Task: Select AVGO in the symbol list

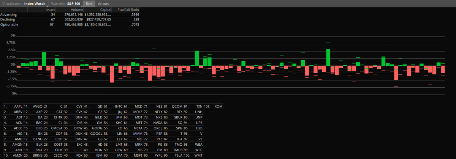Action: tap(38, 107)
